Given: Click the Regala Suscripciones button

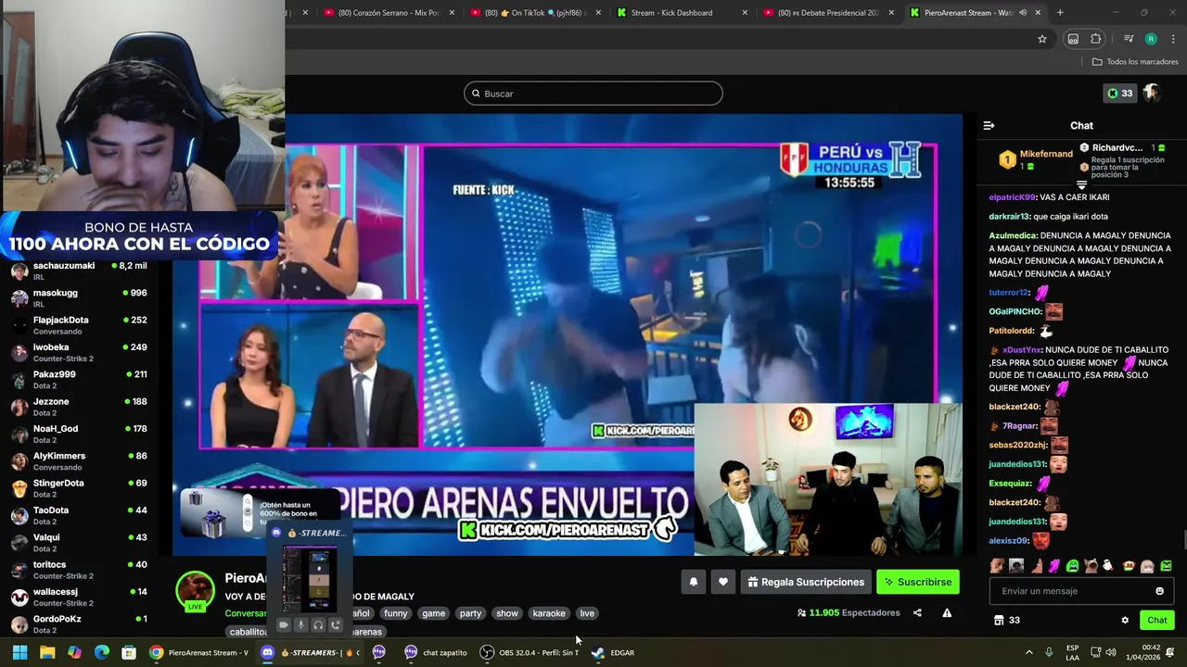Looking at the screenshot, I should (x=806, y=582).
